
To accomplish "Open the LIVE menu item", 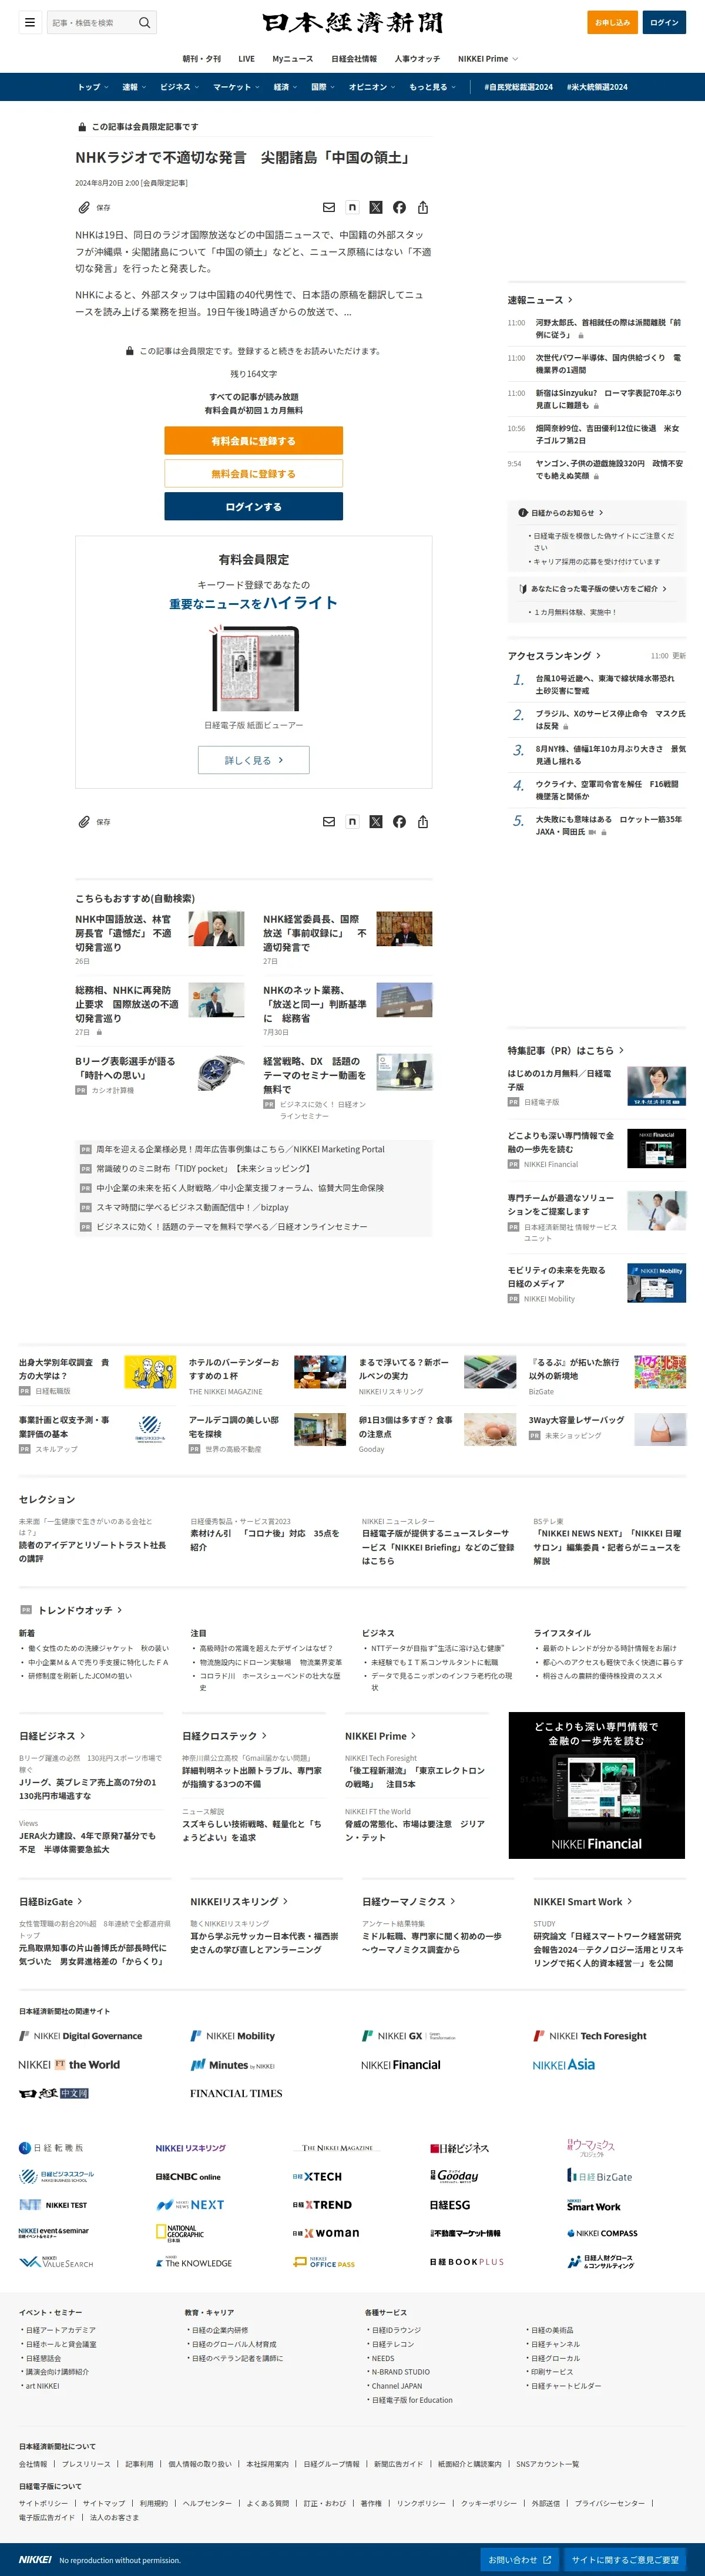I will (246, 59).
